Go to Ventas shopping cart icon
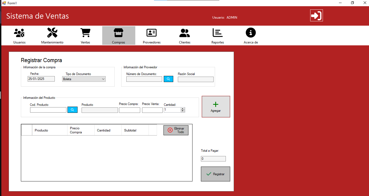The height and width of the screenshot is (196, 369). pos(85,33)
